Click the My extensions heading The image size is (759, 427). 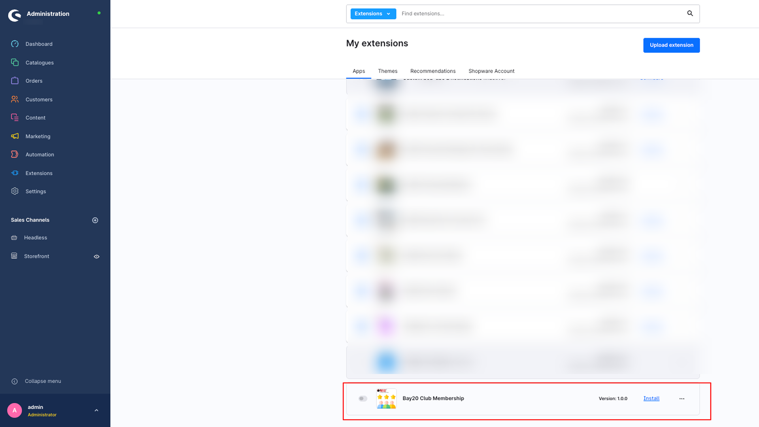[377, 43]
